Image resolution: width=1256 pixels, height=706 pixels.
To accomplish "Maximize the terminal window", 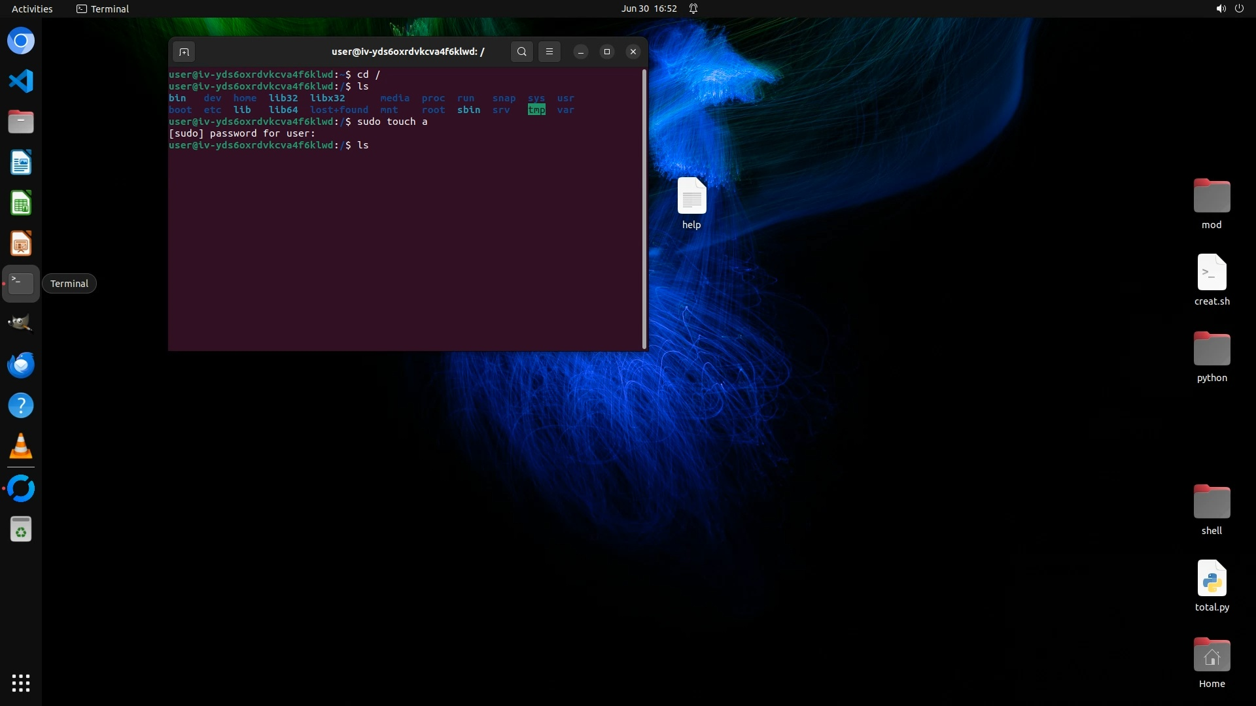I will 607,52.
